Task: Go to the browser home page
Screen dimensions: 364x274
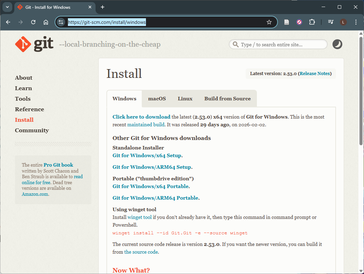Action: click(x=46, y=22)
